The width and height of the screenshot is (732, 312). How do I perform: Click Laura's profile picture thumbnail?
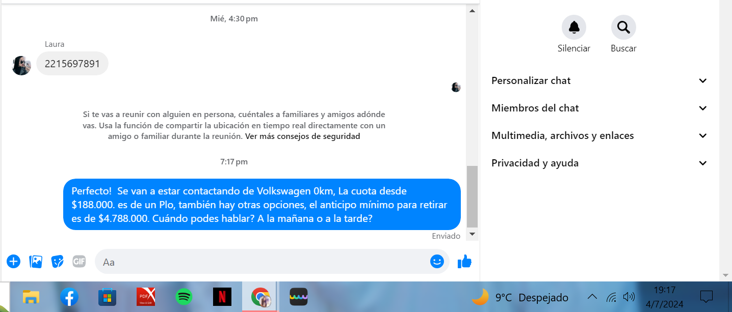(x=21, y=66)
